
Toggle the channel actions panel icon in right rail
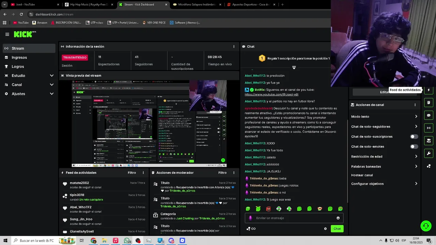429,141
